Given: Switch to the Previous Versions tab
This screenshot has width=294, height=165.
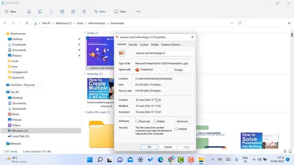Looking at the screenshot, I should point(170,44).
